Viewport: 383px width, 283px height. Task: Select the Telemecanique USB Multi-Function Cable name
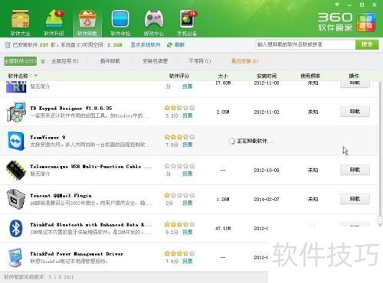(x=91, y=167)
